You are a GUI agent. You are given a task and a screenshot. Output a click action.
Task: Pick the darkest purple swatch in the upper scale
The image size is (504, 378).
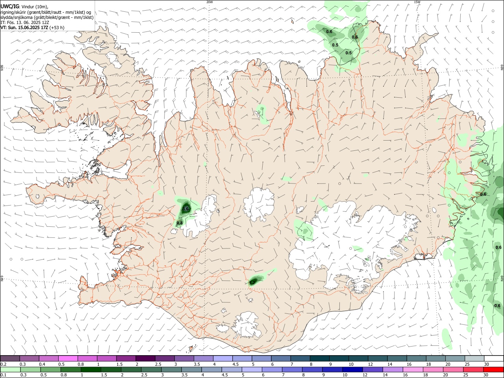point(145,358)
